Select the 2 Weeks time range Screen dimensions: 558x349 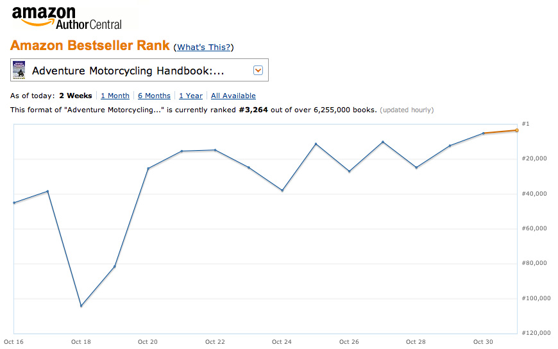point(76,96)
